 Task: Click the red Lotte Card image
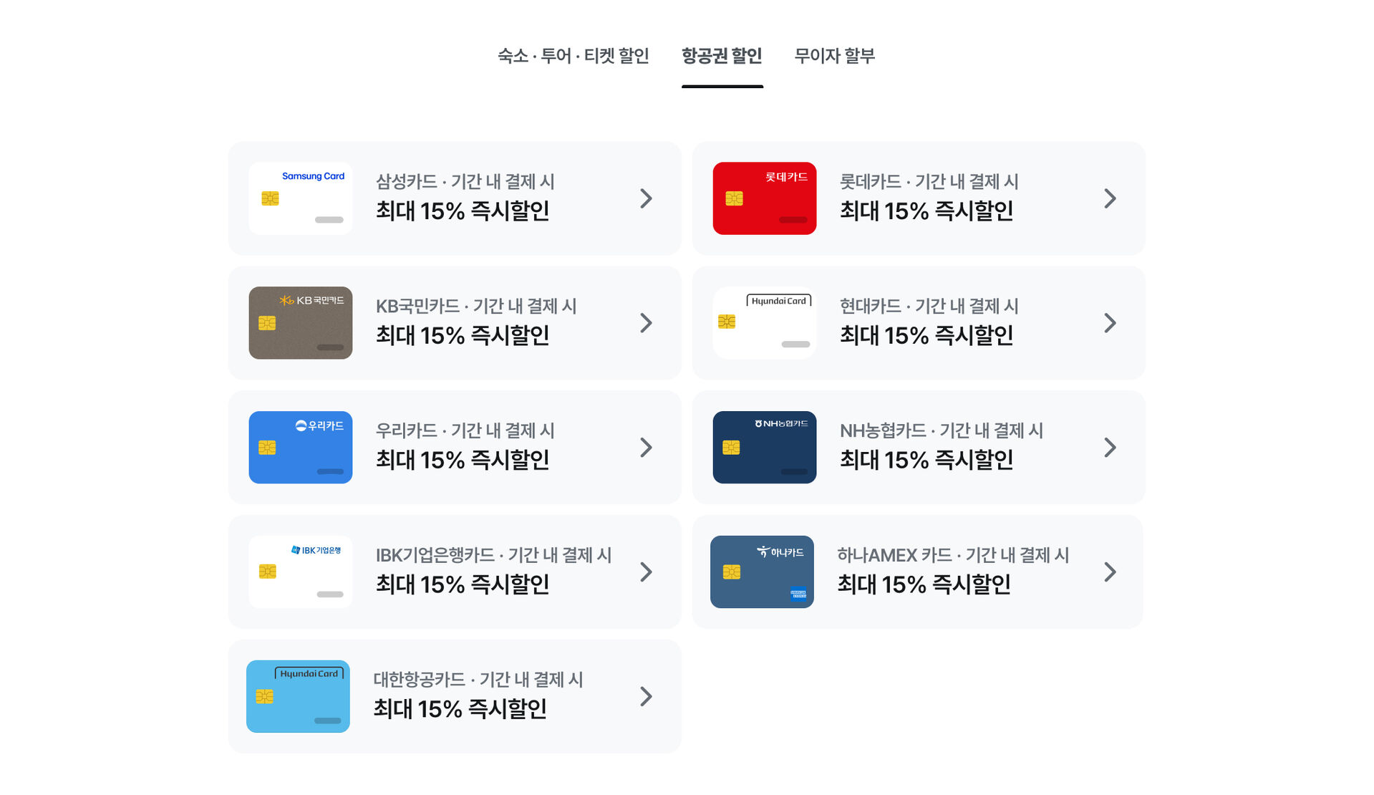764,198
